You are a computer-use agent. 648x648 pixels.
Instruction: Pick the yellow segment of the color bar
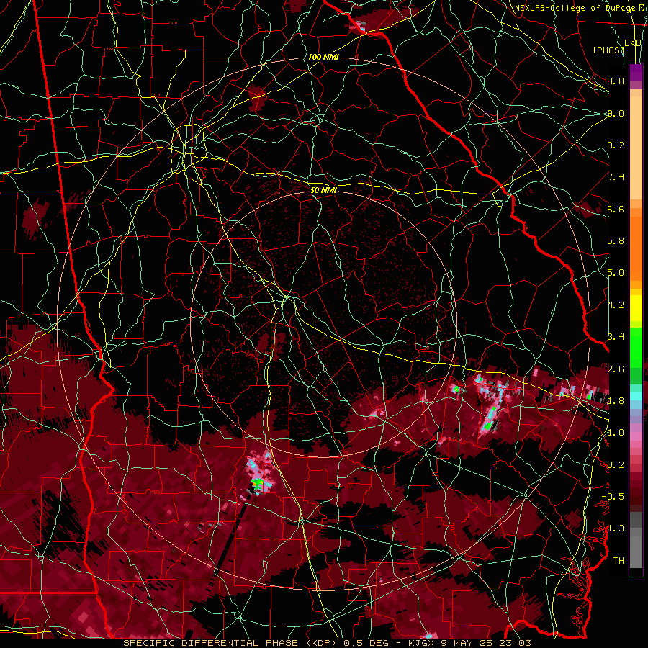tap(636, 308)
